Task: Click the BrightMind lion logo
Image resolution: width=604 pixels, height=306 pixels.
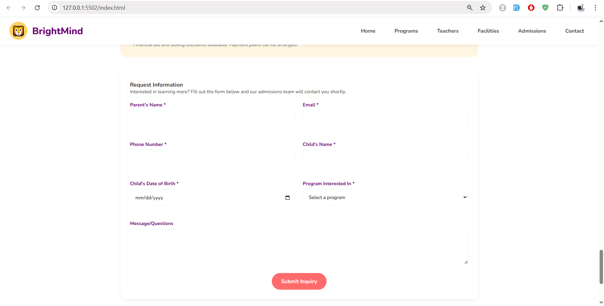Action: tap(19, 31)
